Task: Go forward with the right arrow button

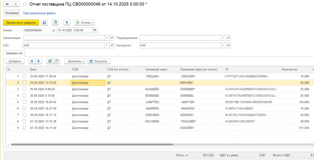Action: pos(15,4)
